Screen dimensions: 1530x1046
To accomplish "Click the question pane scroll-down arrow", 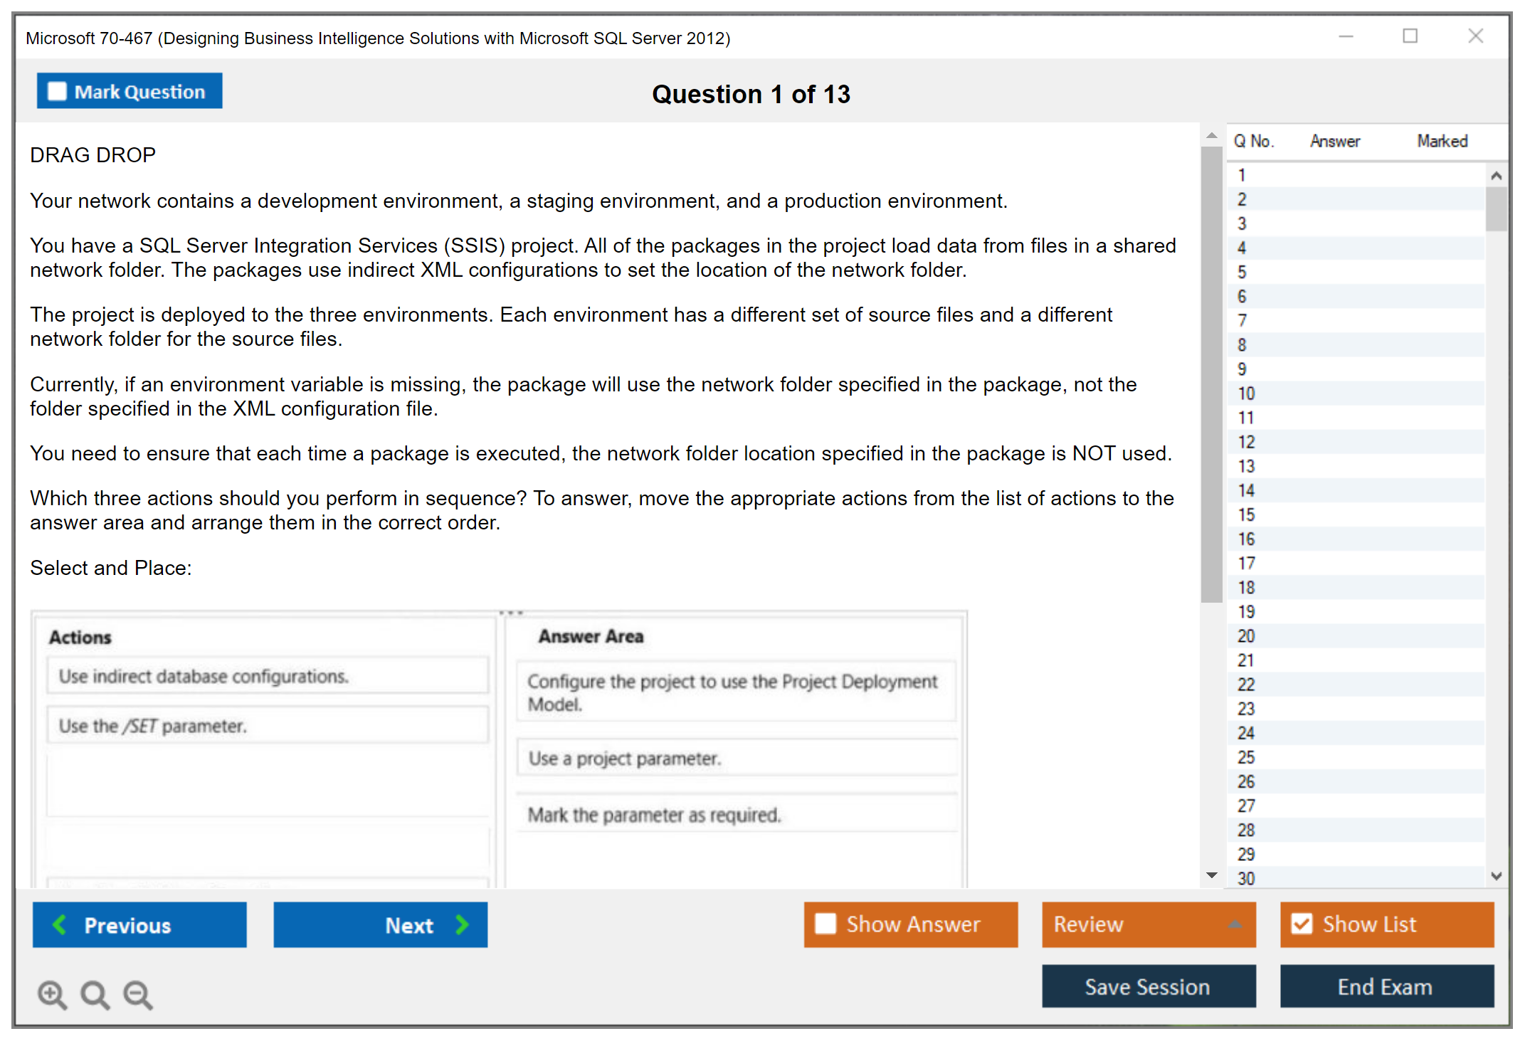I will tap(1211, 875).
